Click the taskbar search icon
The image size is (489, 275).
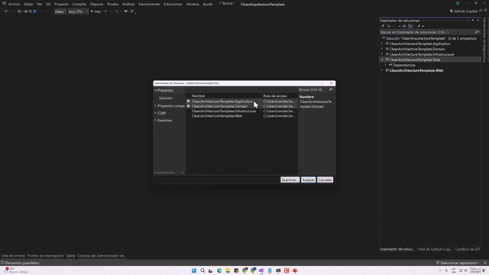point(202,270)
